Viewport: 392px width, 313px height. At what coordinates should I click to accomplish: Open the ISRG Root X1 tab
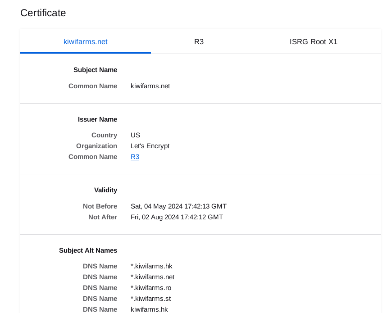click(313, 42)
